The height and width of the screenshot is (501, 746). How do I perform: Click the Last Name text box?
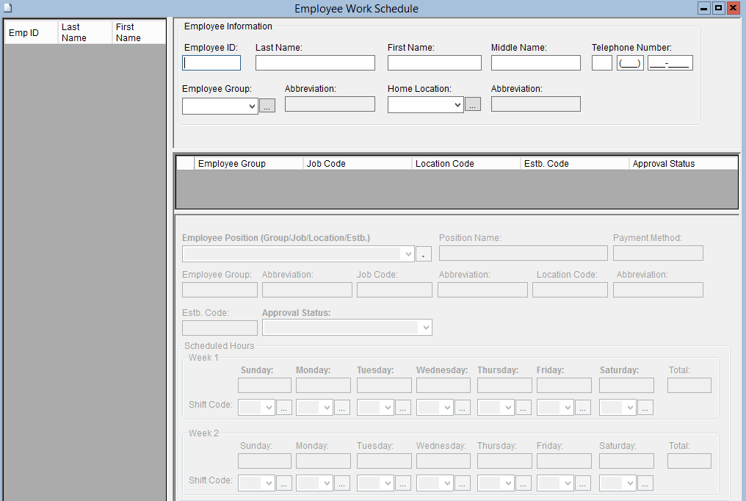coord(315,63)
